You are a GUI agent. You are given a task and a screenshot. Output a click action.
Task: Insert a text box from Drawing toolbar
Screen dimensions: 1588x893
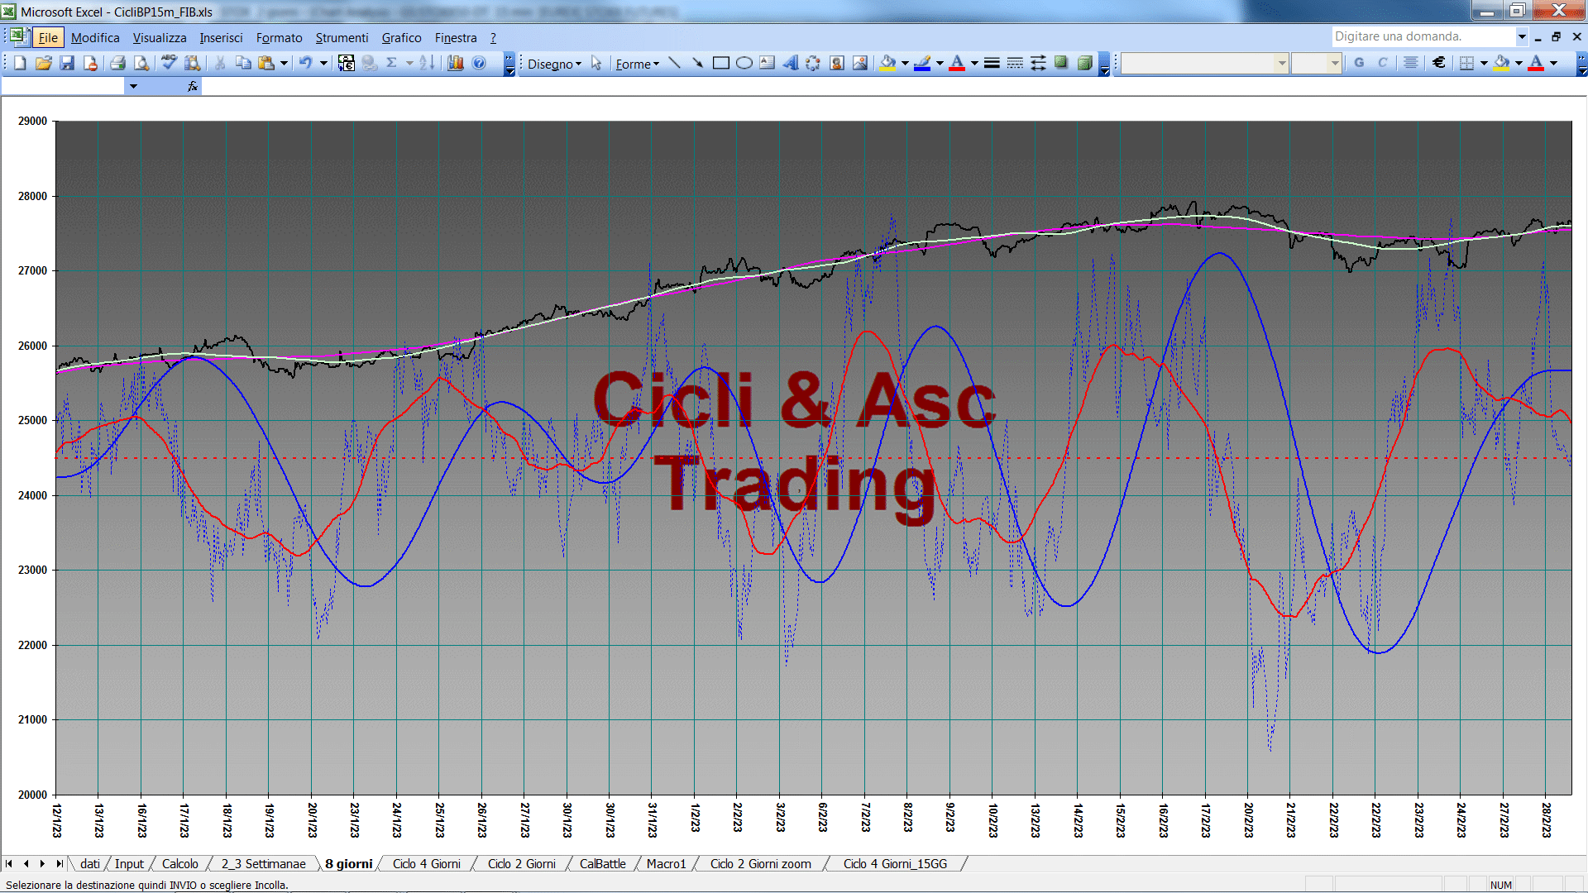768,64
